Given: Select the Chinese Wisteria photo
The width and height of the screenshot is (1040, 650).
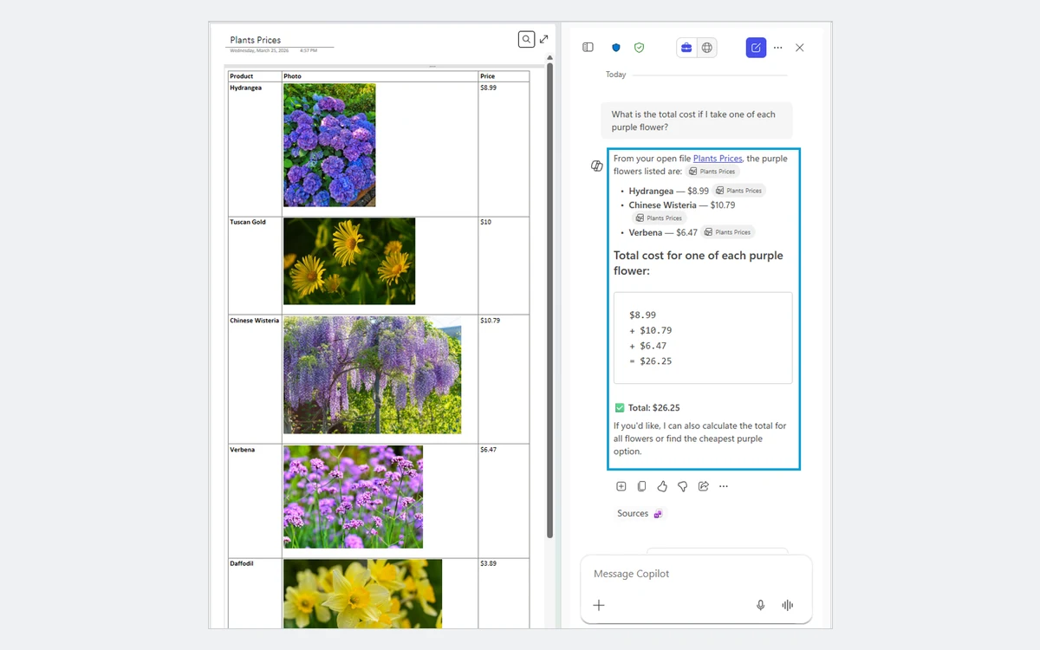Looking at the screenshot, I should coord(373,374).
